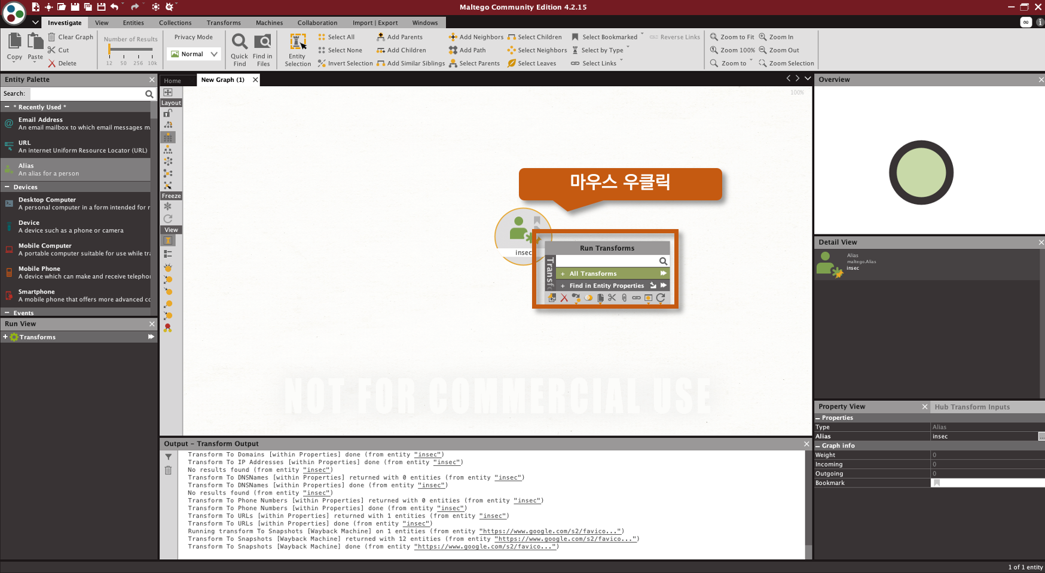Collapse the Properties section in Property View
The width and height of the screenshot is (1045, 573).
pyautogui.click(x=818, y=418)
